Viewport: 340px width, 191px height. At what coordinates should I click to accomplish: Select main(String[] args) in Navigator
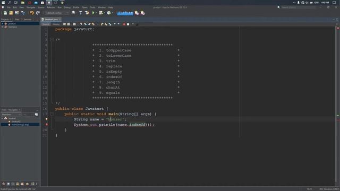point(20,125)
